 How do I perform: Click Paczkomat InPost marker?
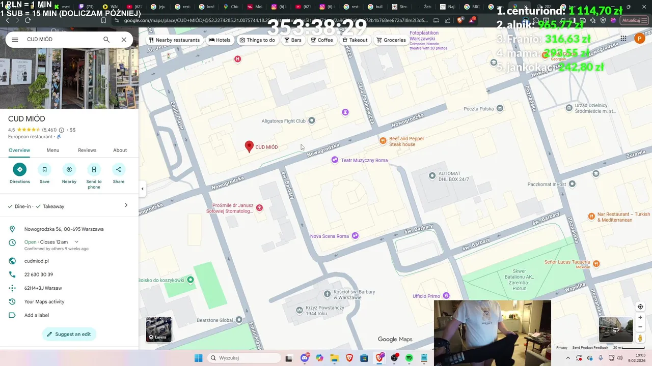[572, 184]
